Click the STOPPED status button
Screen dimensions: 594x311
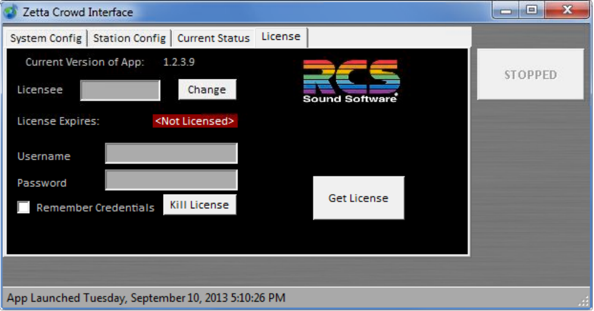pos(530,74)
